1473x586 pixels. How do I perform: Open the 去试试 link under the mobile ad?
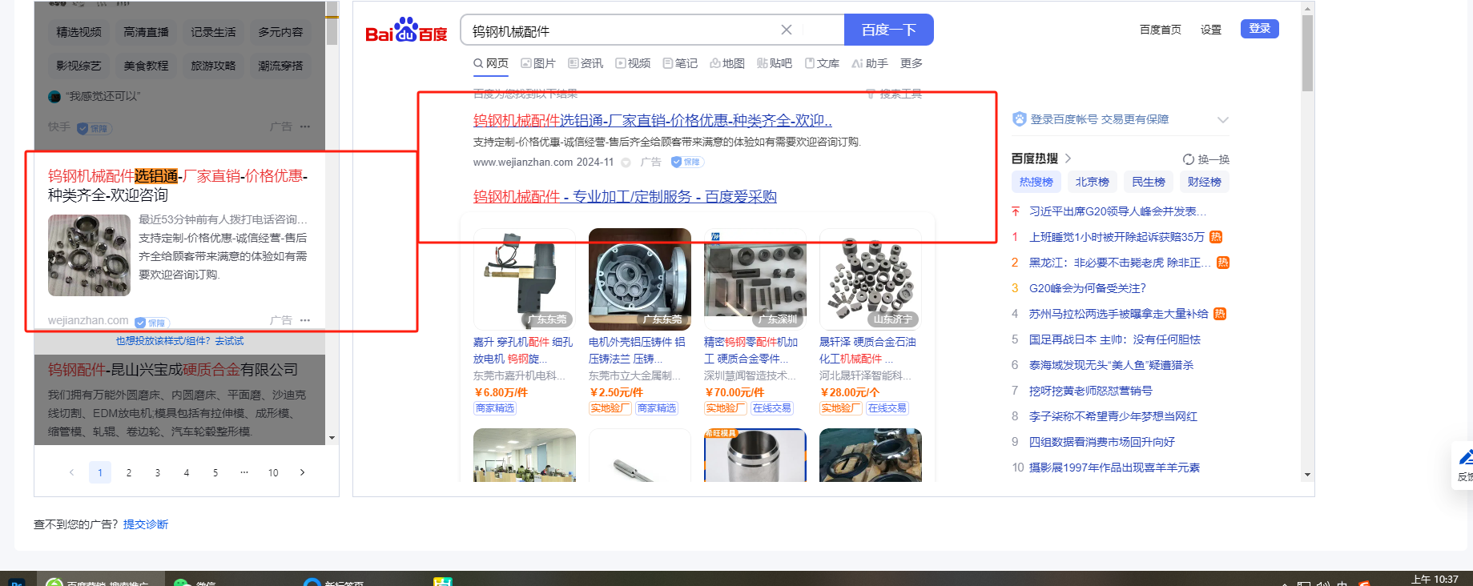tap(229, 341)
